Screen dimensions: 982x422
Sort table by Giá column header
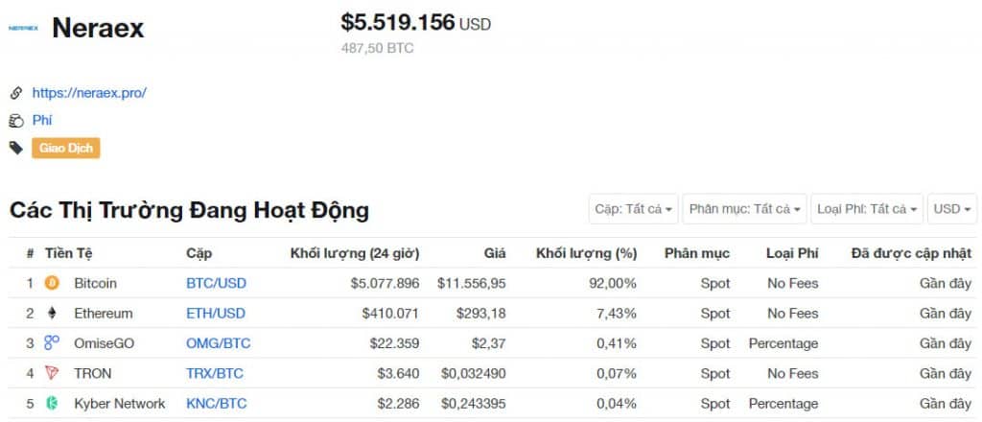click(494, 253)
